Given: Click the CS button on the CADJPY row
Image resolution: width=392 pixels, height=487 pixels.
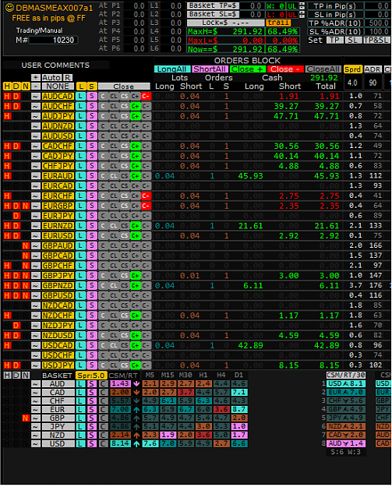Looking at the screenshot, I should click(x=125, y=156).
